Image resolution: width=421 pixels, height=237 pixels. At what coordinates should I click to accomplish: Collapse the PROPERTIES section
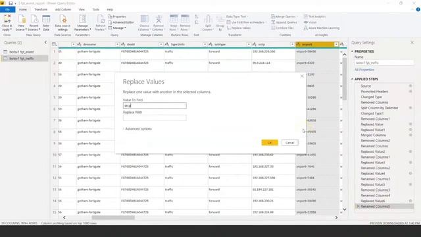pyautogui.click(x=352, y=51)
